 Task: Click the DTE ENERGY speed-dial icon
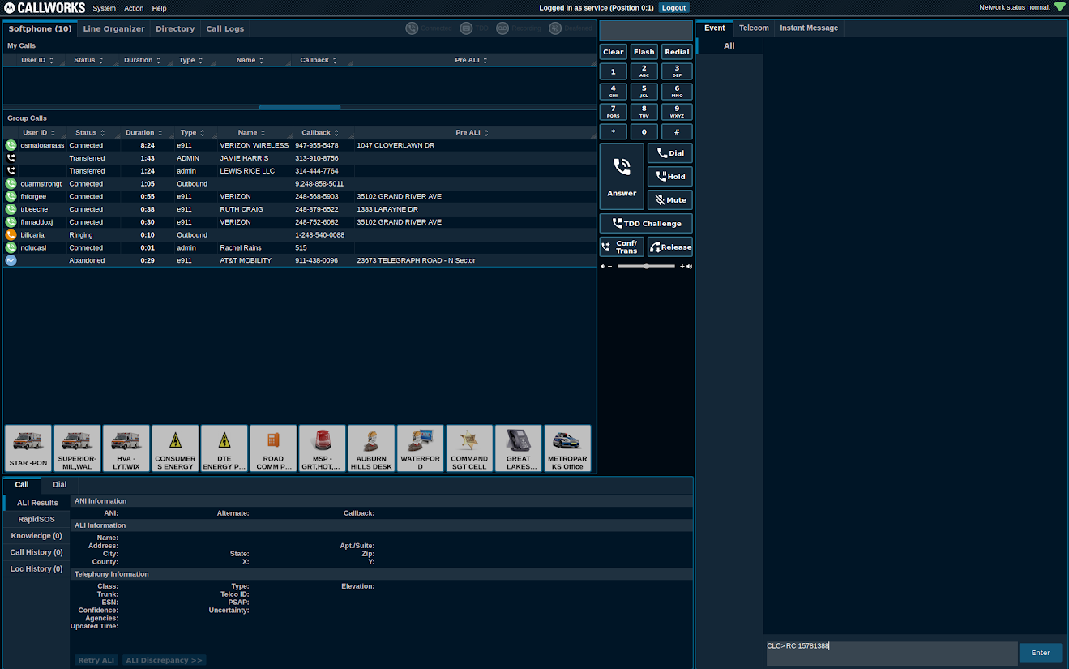[224, 448]
